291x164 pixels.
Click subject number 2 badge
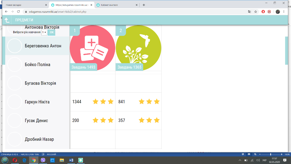(121, 30)
